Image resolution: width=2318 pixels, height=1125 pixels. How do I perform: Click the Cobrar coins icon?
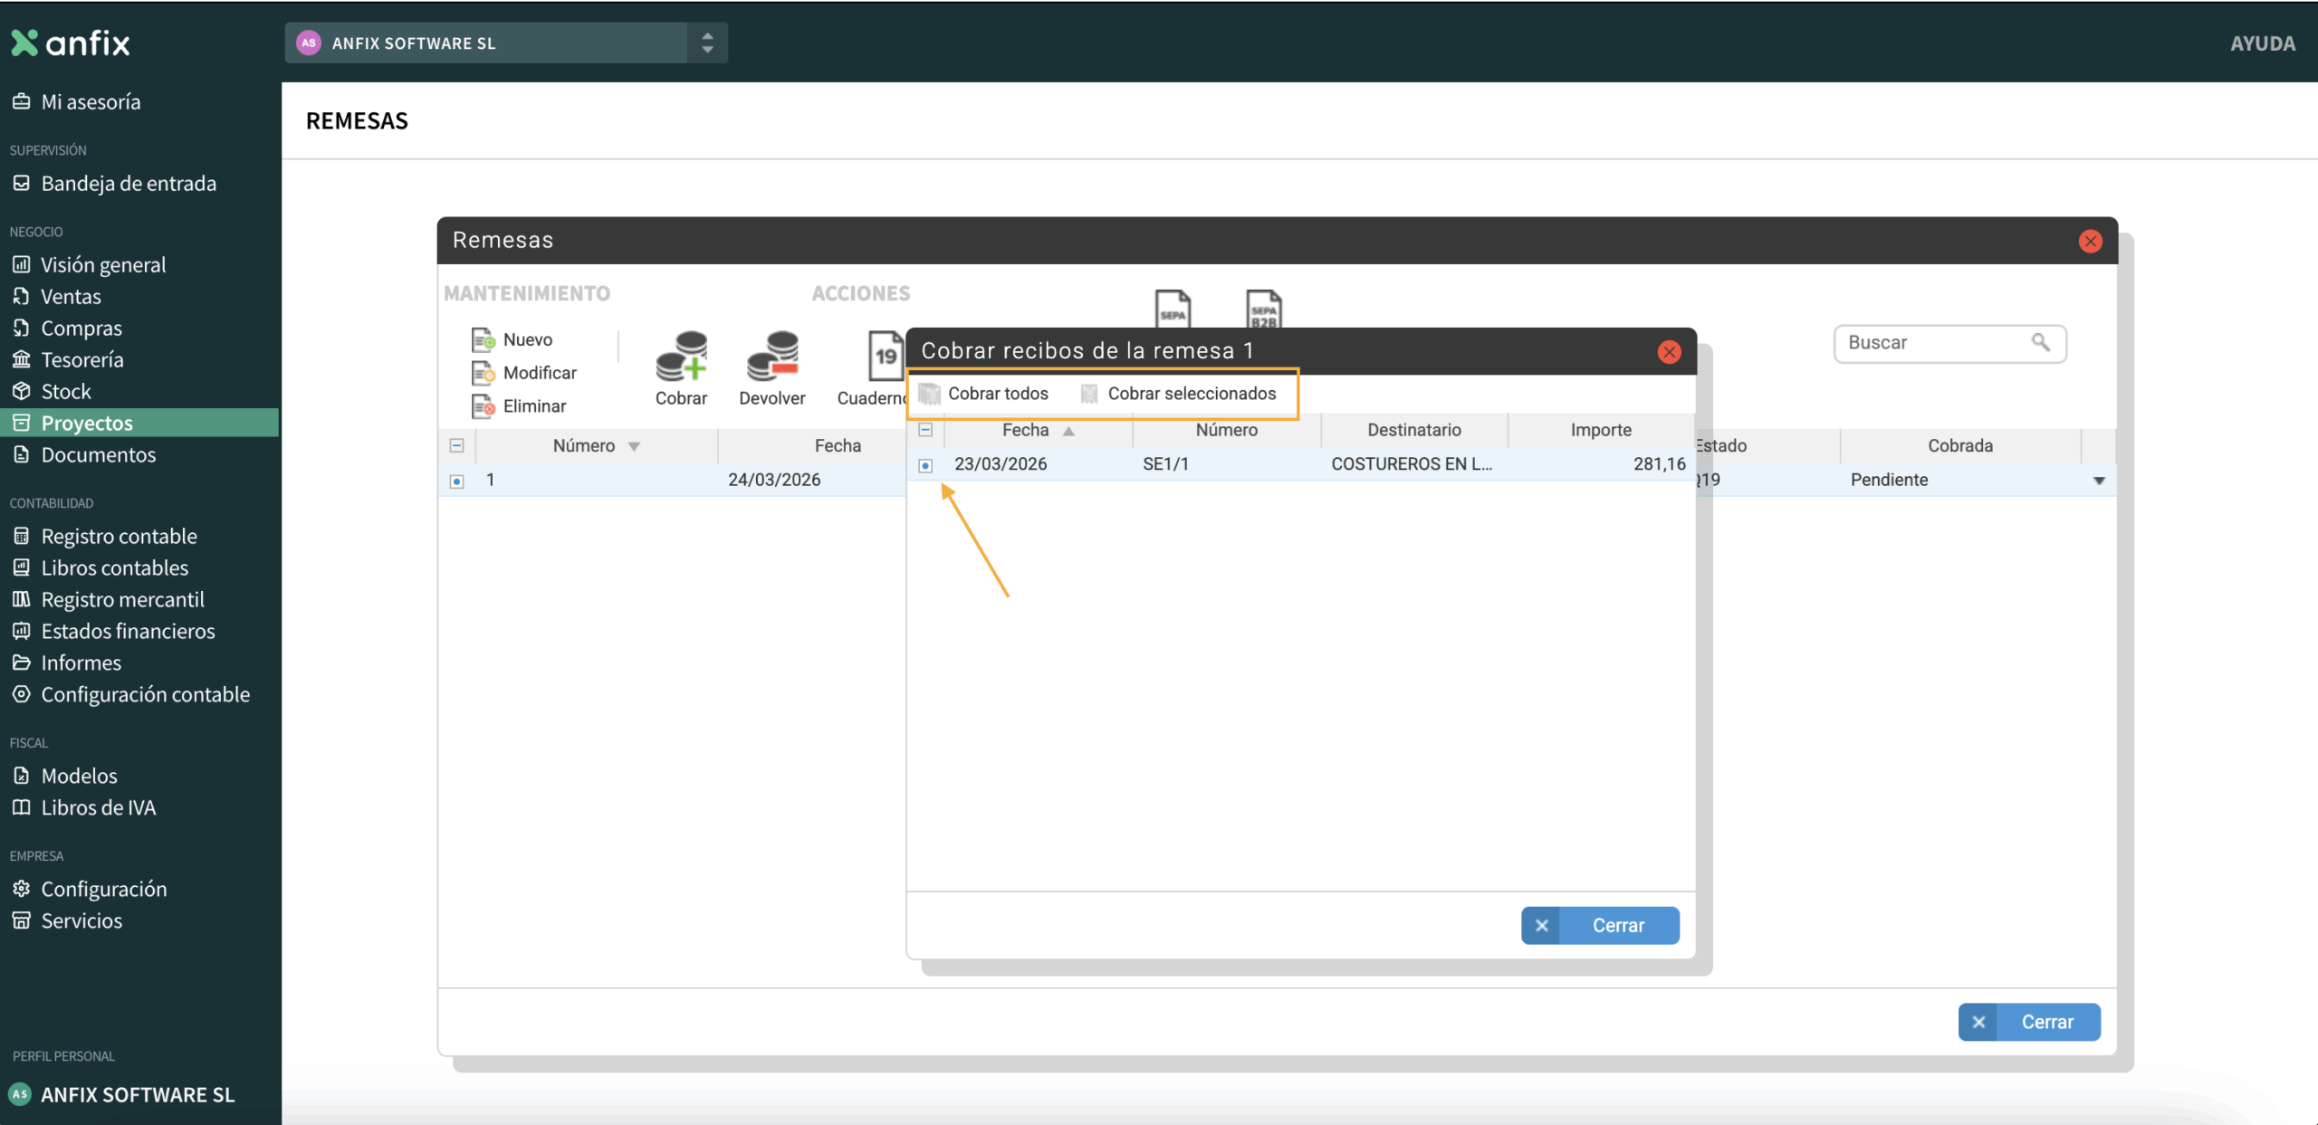681,356
